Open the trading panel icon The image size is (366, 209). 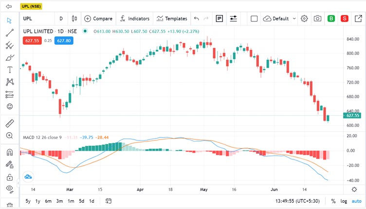(220, 18)
